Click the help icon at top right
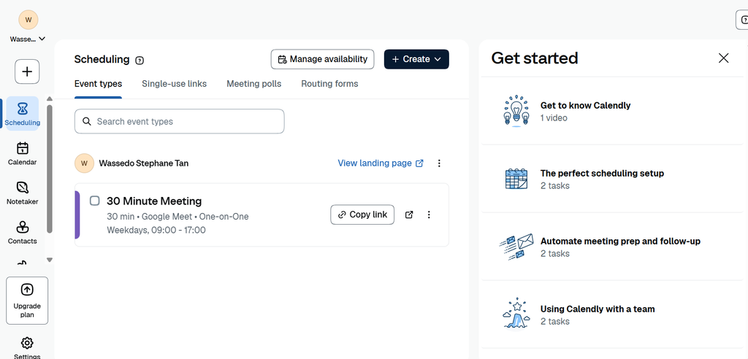Screen dimensions: 748x359 point(744,20)
